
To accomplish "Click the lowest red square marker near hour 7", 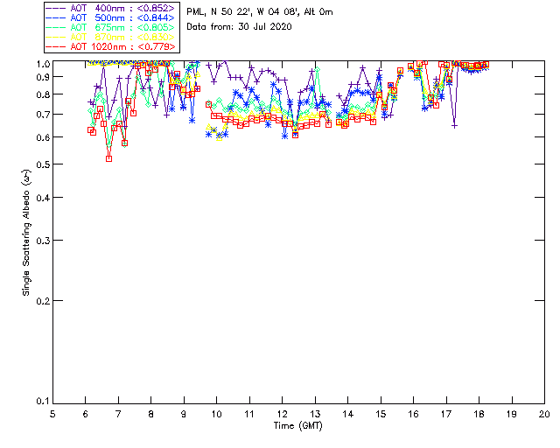I will coord(108,158).
